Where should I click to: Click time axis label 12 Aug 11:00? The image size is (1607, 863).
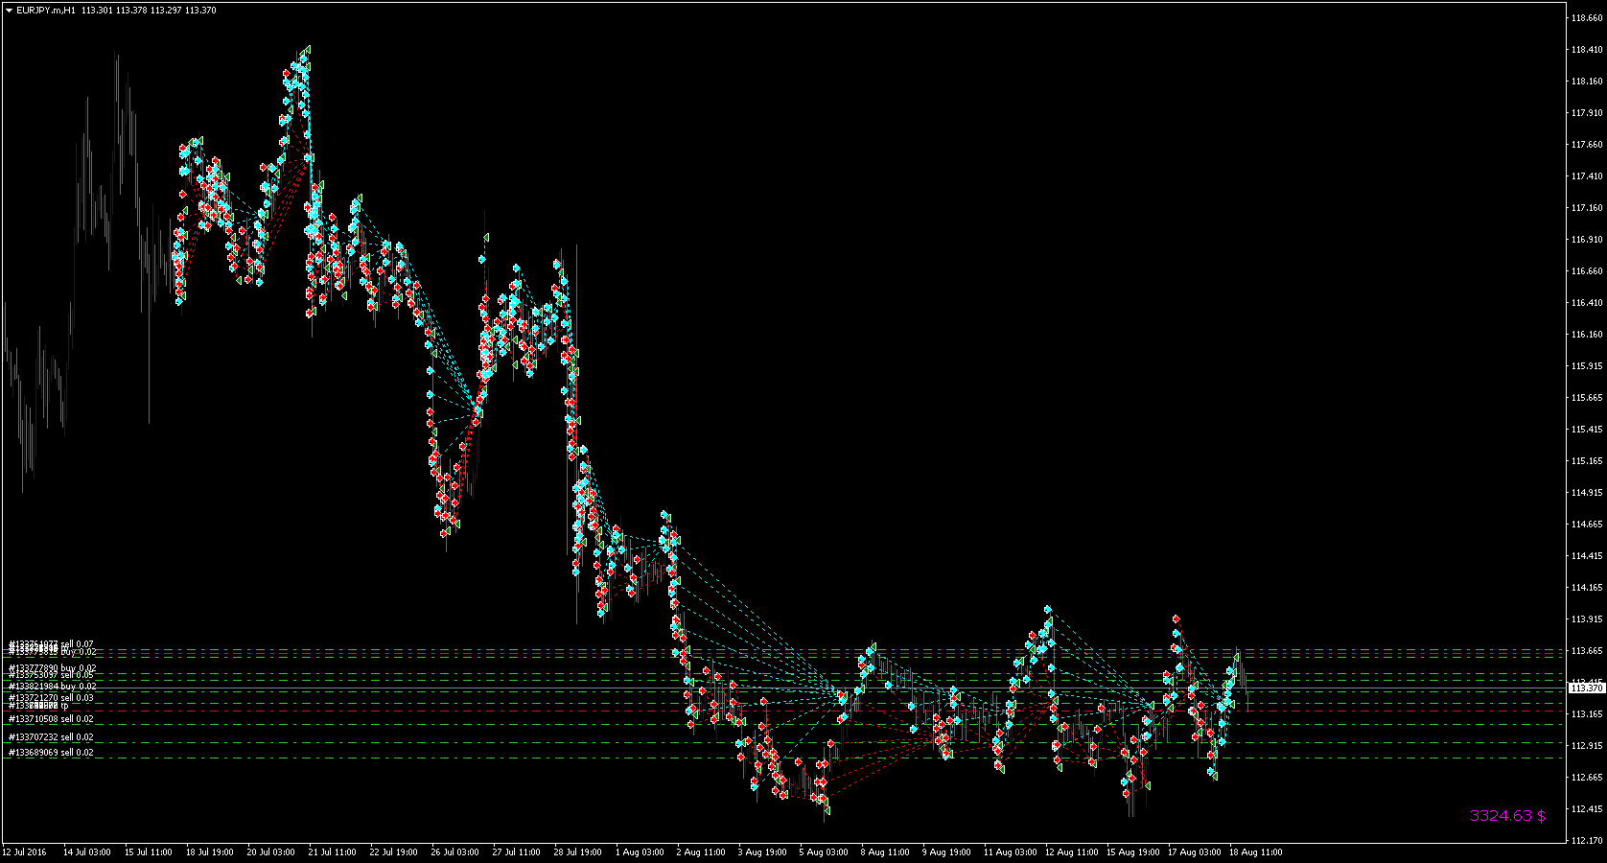tap(1071, 851)
